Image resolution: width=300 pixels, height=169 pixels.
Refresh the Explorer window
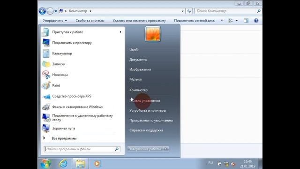(x=189, y=11)
